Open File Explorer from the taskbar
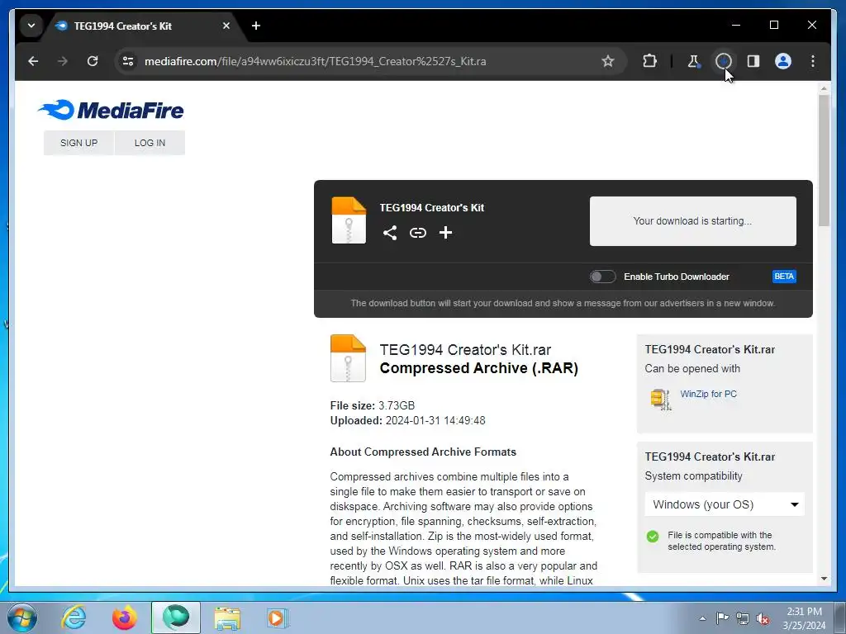Screen dimensions: 846x634 (x=228, y=618)
